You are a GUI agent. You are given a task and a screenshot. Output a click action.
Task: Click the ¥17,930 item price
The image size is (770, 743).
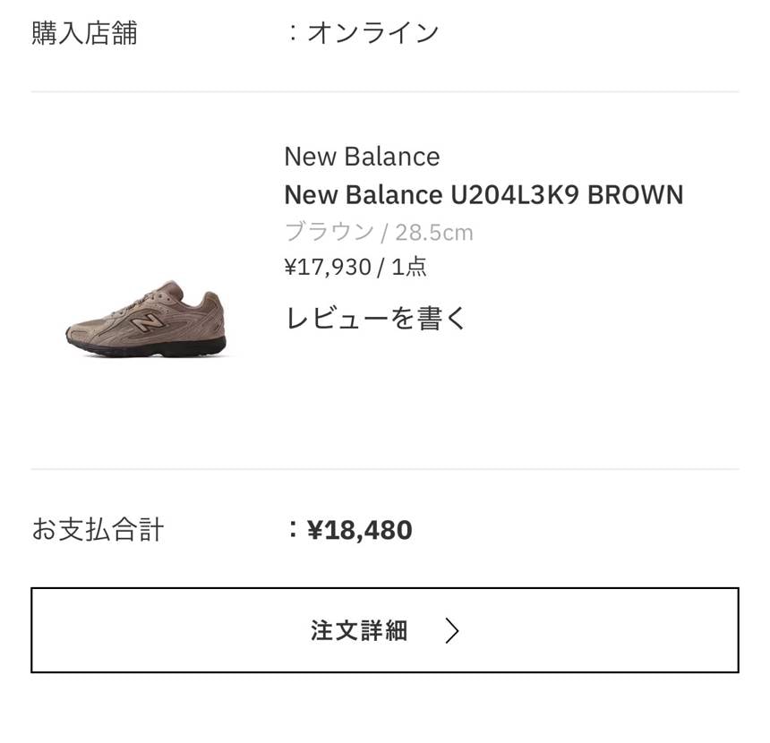tap(329, 266)
